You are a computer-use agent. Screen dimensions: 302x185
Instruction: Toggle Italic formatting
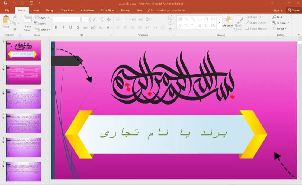[x=63, y=27]
